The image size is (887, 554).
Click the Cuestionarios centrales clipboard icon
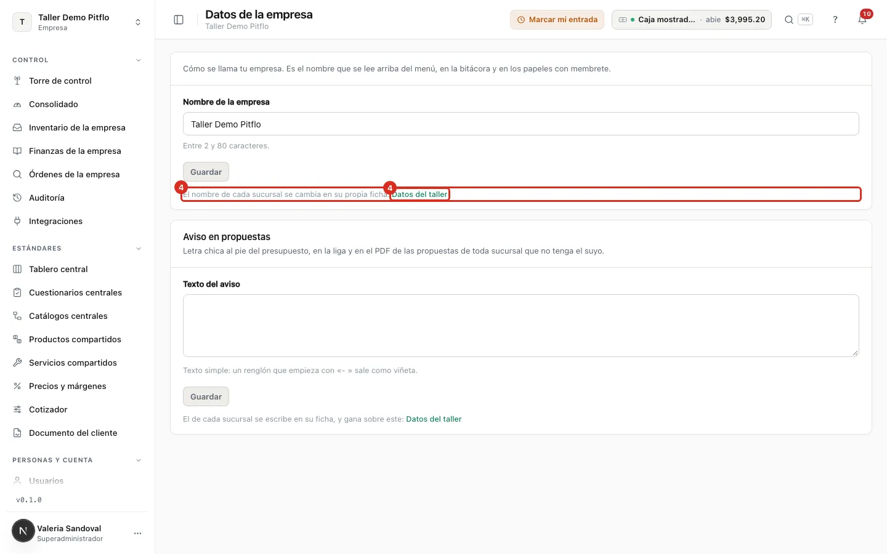coord(17,292)
